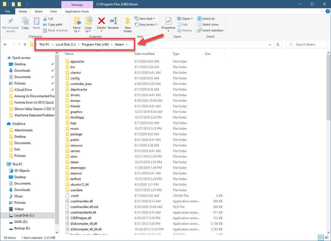Click the Properties icon in title bar
Screen dimensions: 331x241
coord(13,4)
